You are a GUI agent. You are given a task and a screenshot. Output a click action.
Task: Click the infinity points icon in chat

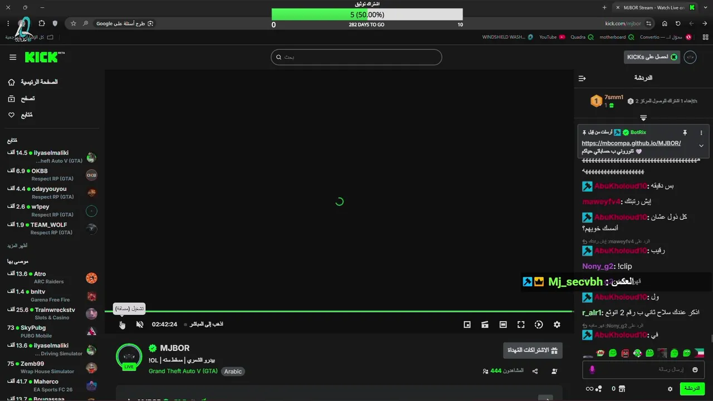click(594, 389)
